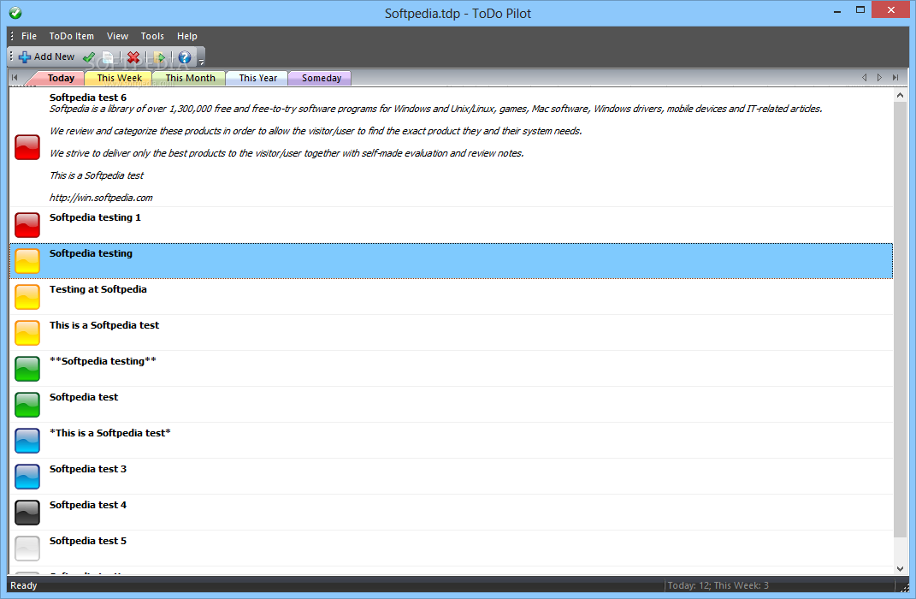Click the window resize grip in status bar
The height and width of the screenshot is (599, 916).
905,586
